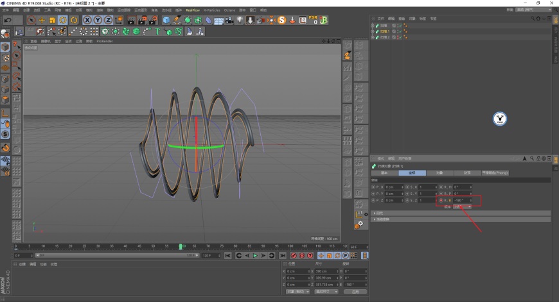The image size is (559, 302).
Task: Click the fx effector icon
Action: (200, 31)
